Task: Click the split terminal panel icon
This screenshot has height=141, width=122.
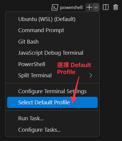Action: (x=106, y=7)
